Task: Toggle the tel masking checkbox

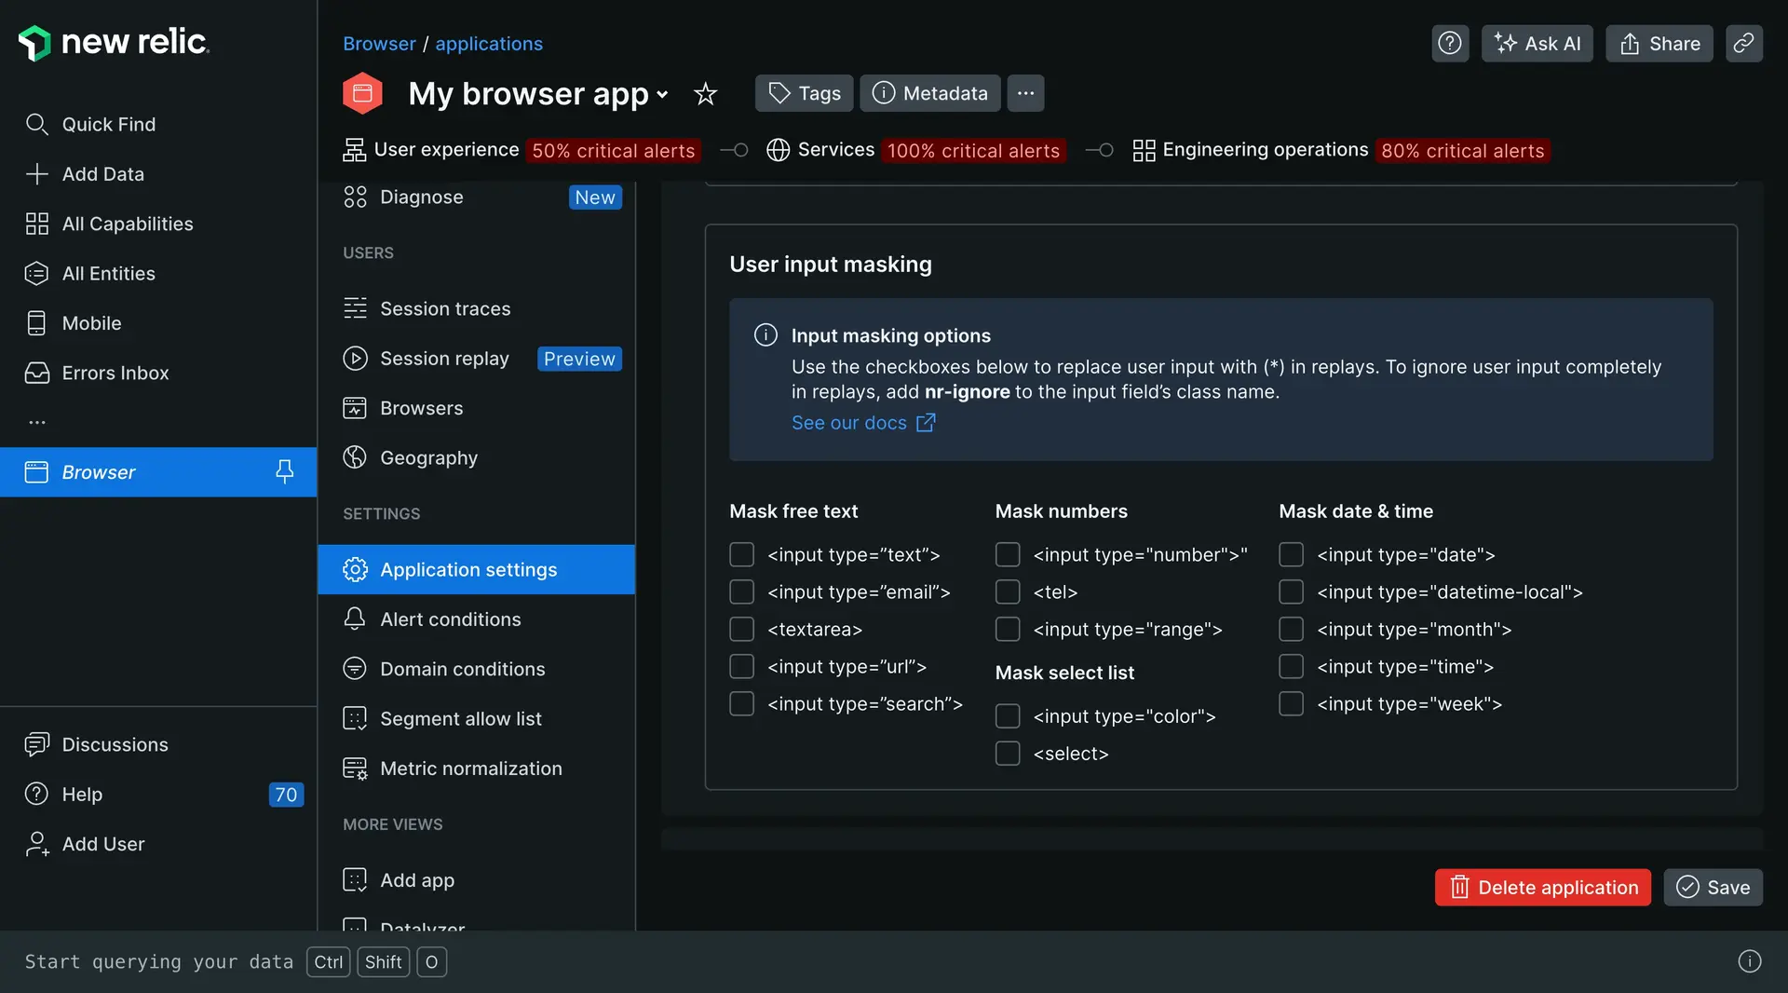Action: (1008, 592)
